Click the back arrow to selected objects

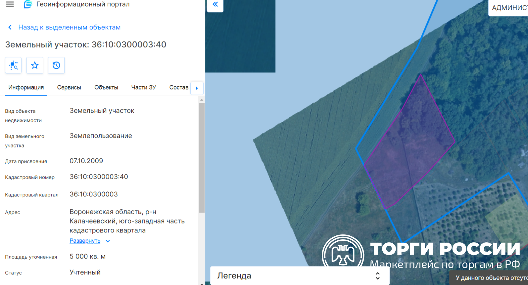pyautogui.click(x=10, y=27)
